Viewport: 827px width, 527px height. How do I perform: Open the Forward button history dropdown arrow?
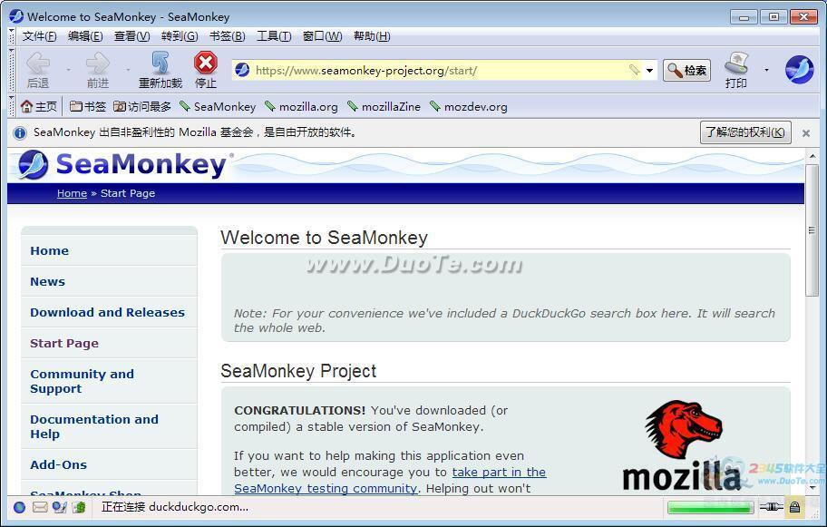coord(128,70)
